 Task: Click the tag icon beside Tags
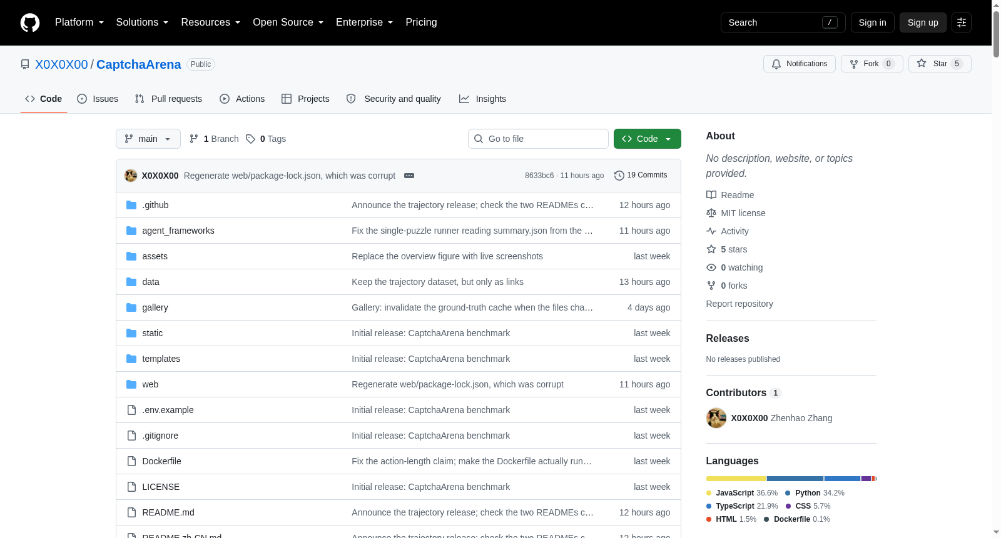(250, 139)
